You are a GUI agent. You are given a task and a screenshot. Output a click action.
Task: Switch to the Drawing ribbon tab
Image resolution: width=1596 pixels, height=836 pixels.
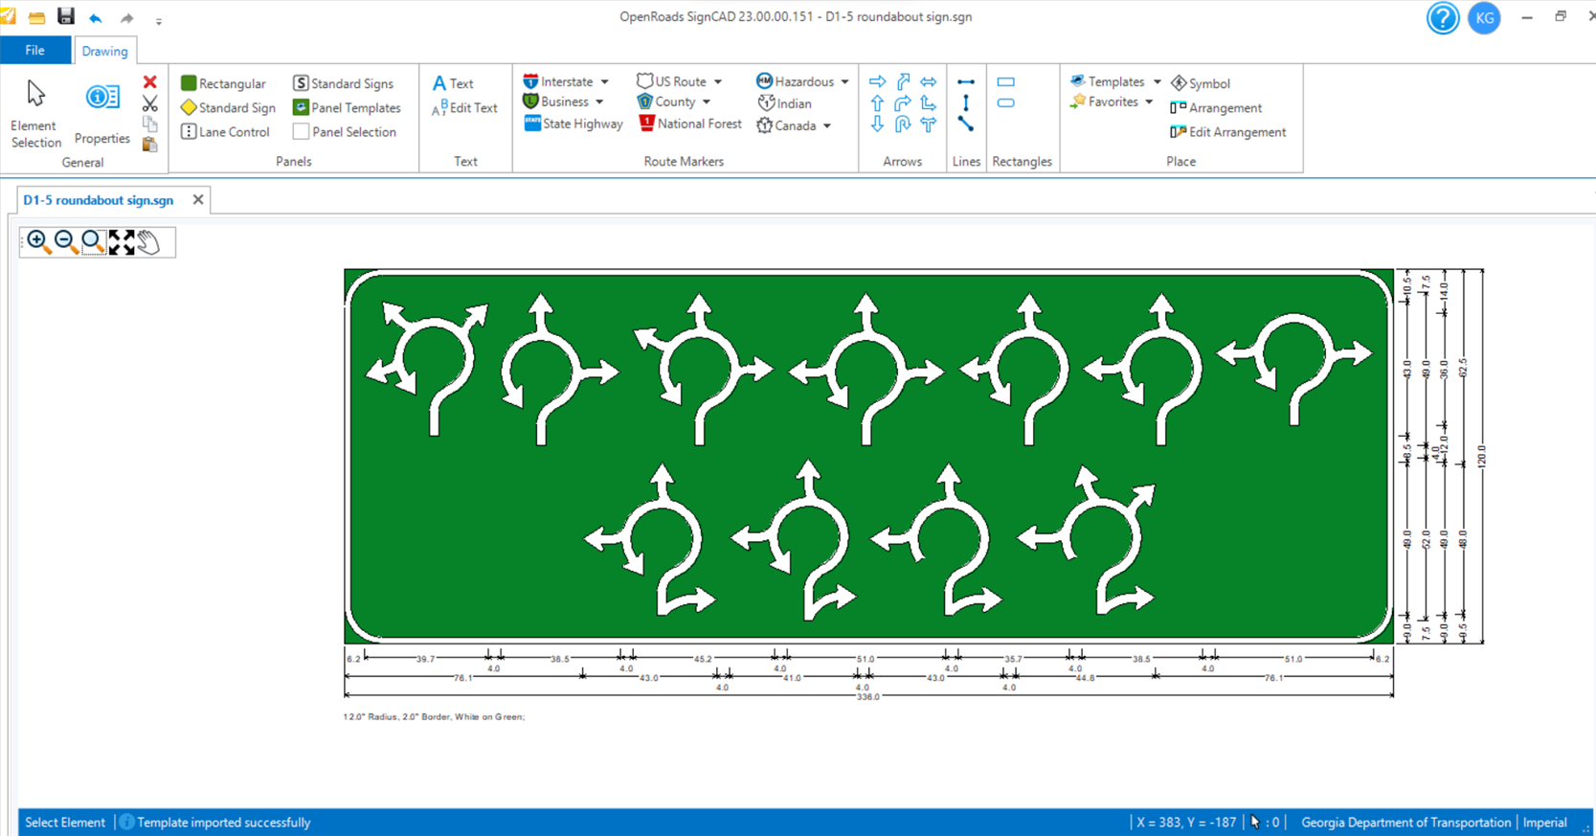click(104, 51)
